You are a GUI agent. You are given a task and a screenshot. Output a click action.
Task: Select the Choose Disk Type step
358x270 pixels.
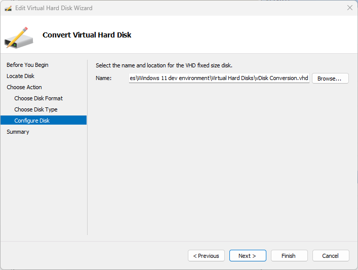click(36, 109)
